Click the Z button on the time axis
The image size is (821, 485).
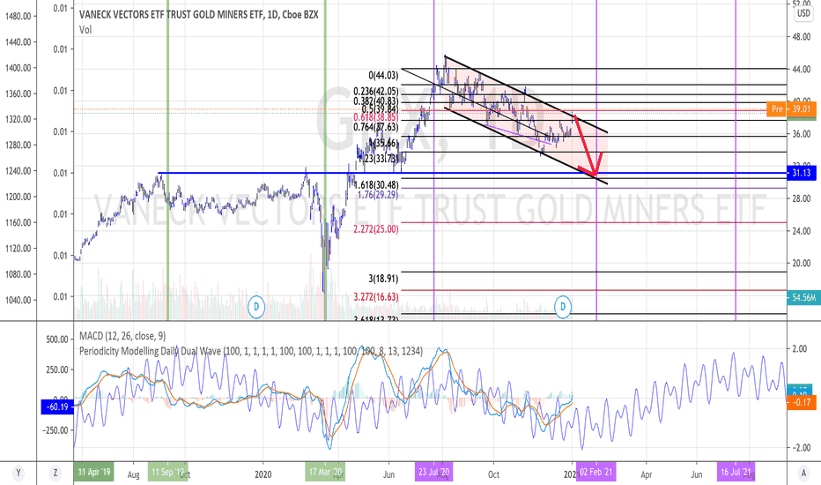[55, 474]
